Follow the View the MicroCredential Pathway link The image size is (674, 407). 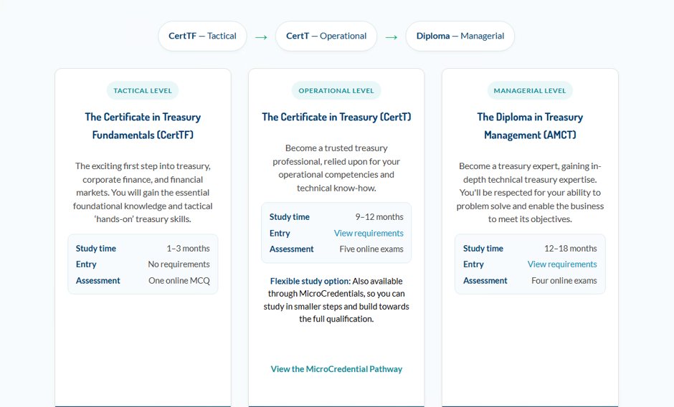pyautogui.click(x=336, y=369)
